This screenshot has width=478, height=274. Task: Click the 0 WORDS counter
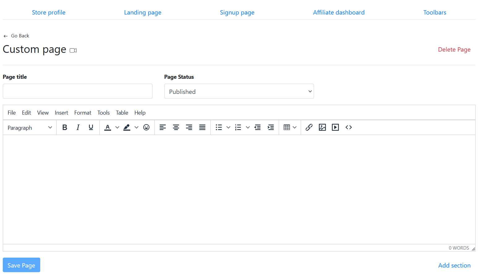(x=459, y=248)
